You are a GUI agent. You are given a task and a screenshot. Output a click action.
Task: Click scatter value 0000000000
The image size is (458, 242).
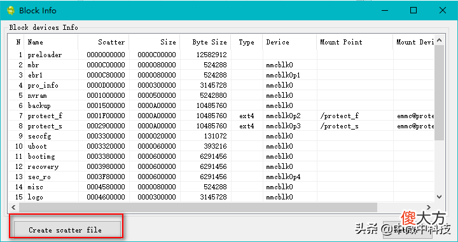pos(106,55)
